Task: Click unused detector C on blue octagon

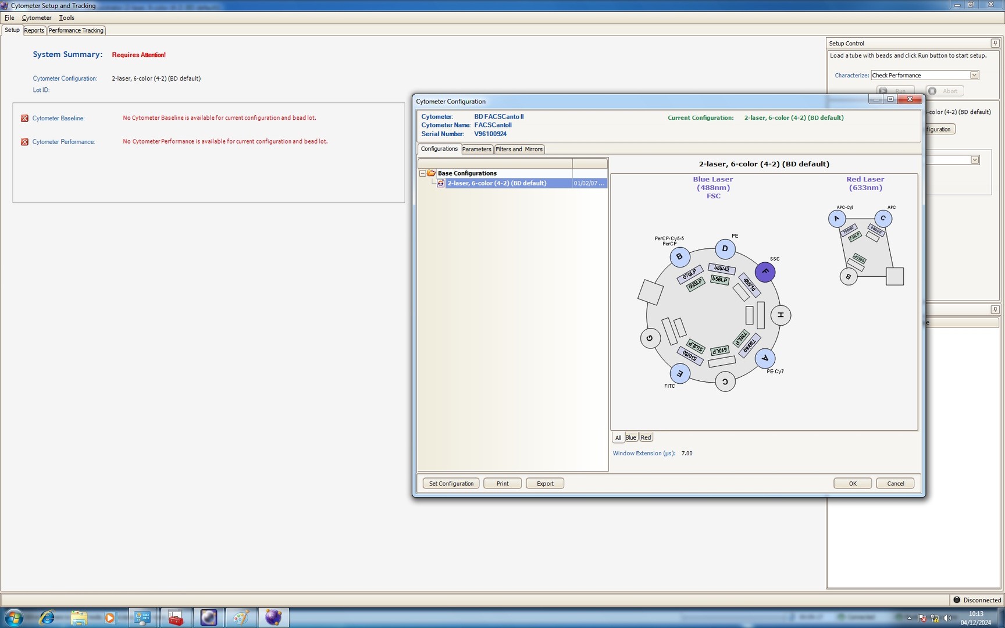Action: [x=725, y=381]
